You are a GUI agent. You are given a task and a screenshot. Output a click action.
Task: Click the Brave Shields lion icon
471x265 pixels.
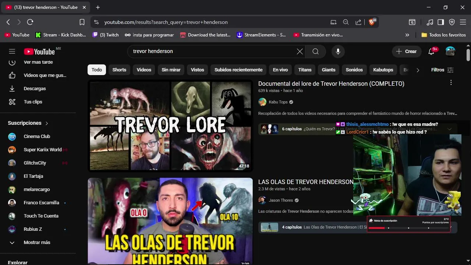tap(372, 22)
